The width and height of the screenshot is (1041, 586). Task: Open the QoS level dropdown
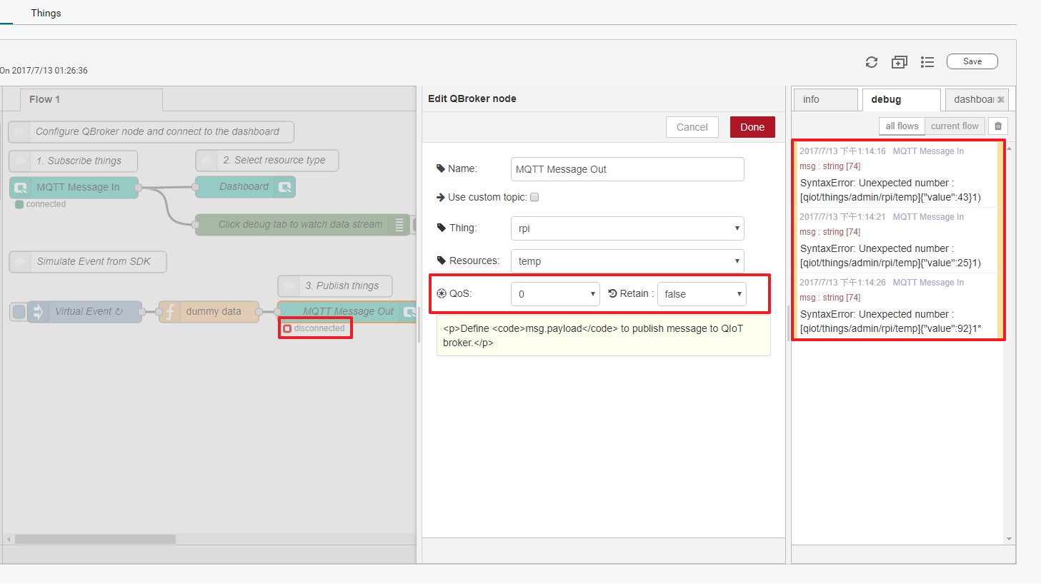point(555,294)
